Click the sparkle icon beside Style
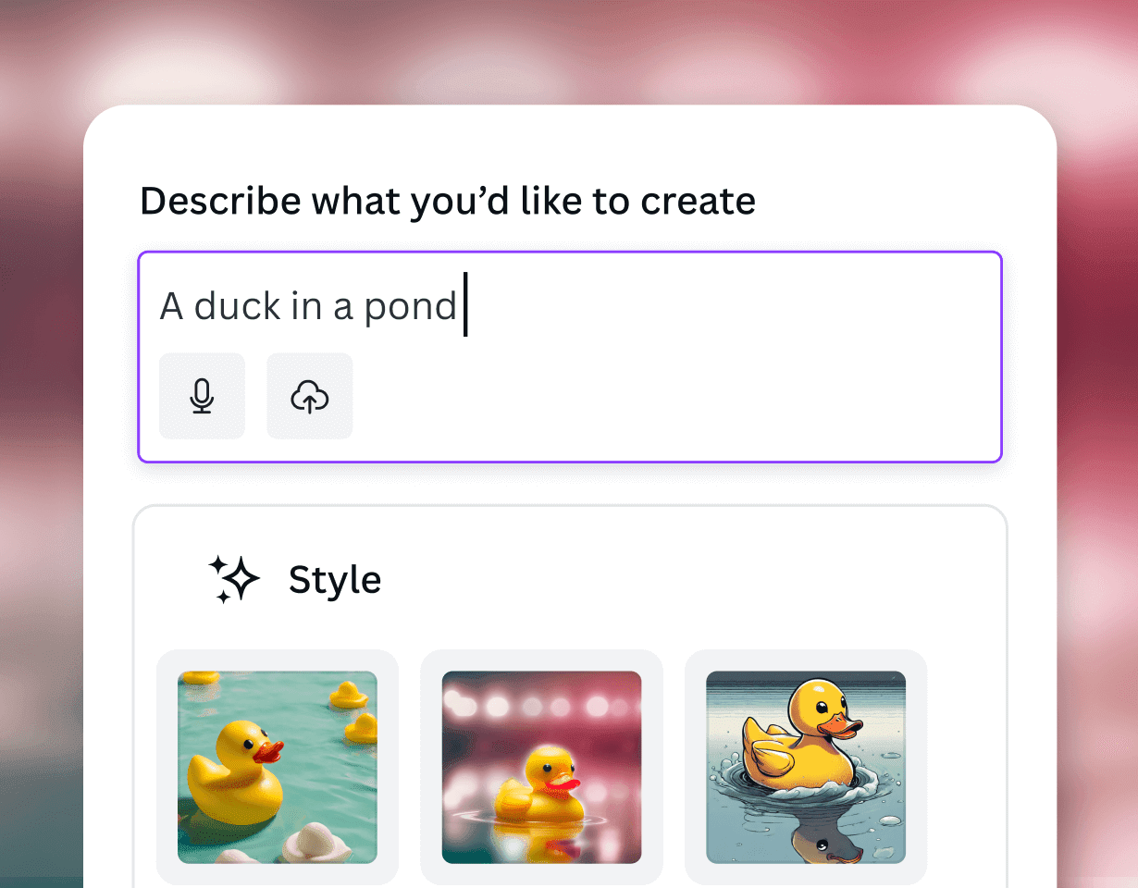The image size is (1138, 888). (235, 579)
